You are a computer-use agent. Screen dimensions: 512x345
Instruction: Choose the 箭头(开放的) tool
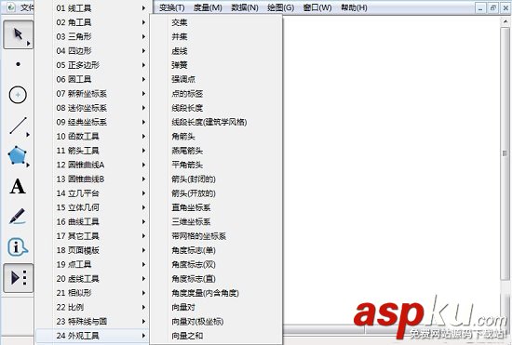tap(216, 193)
